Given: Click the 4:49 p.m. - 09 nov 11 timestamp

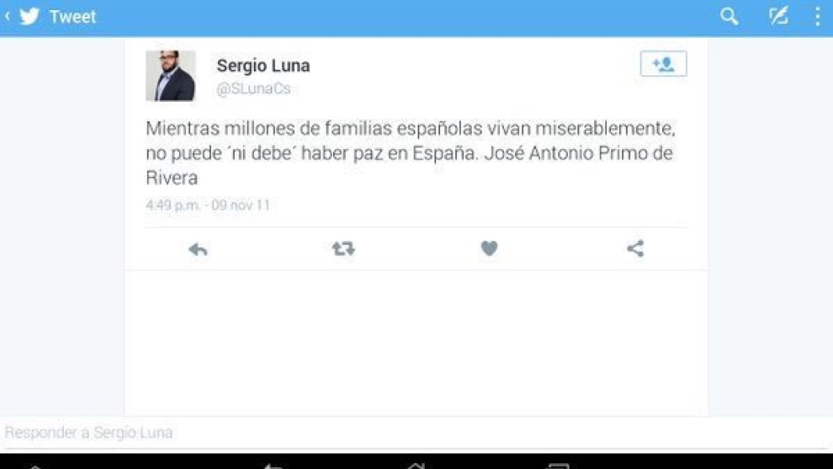Looking at the screenshot, I should [208, 205].
